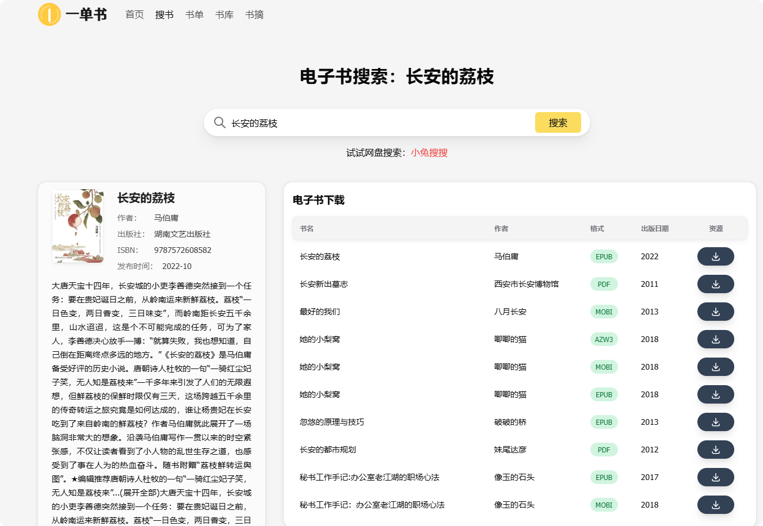
Task: Click the magnifier icon in search box
Action: coord(219,122)
